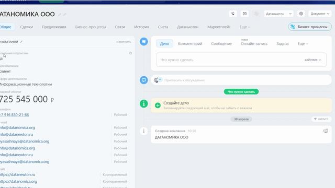Click blue chat icon beside discussion field

144,80
